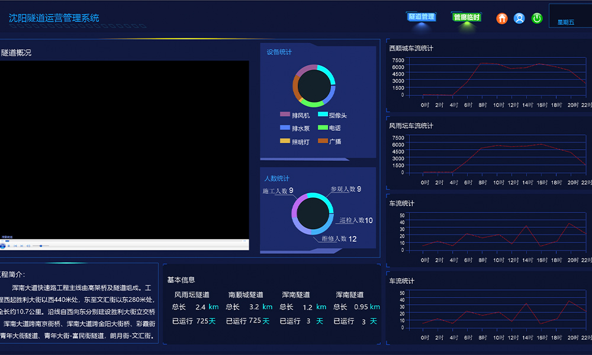Viewport: 592px width, 355px height.
Task: Skip to previous track in video player
Action: (15, 246)
